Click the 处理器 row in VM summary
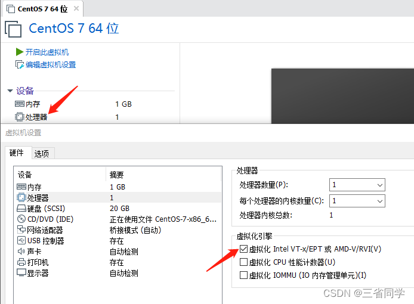 [x=67, y=117]
